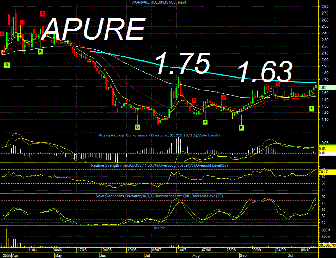Image resolution: width=336 pixels, height=258 pixels.
Task: Select the green B buy marker near the 2.10 level in late April
Action: 40,52
